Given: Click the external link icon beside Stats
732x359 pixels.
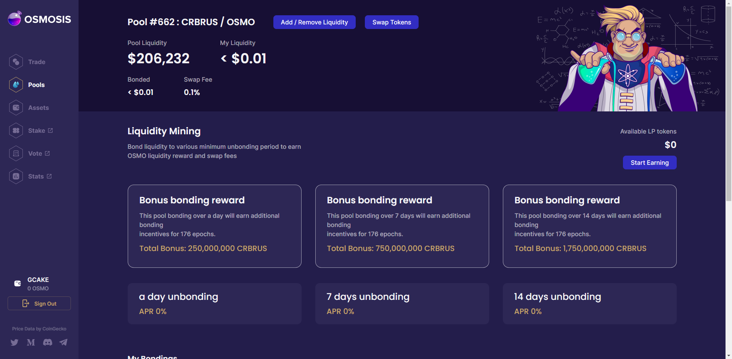Looking at the screenshot, I should [x=49, y=176].
